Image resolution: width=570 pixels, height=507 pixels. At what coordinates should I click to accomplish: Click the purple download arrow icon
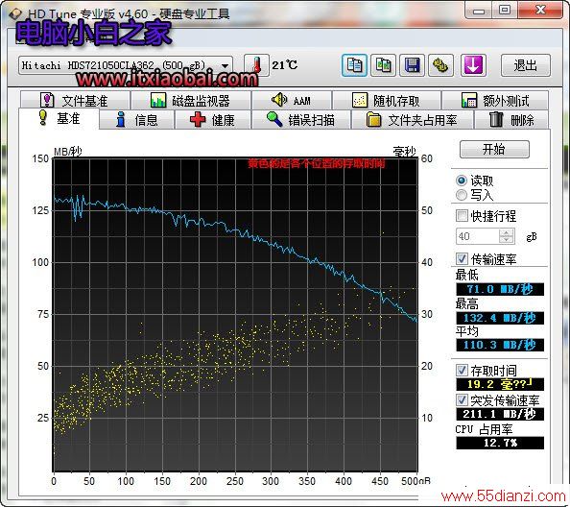(x=473, y=65)
